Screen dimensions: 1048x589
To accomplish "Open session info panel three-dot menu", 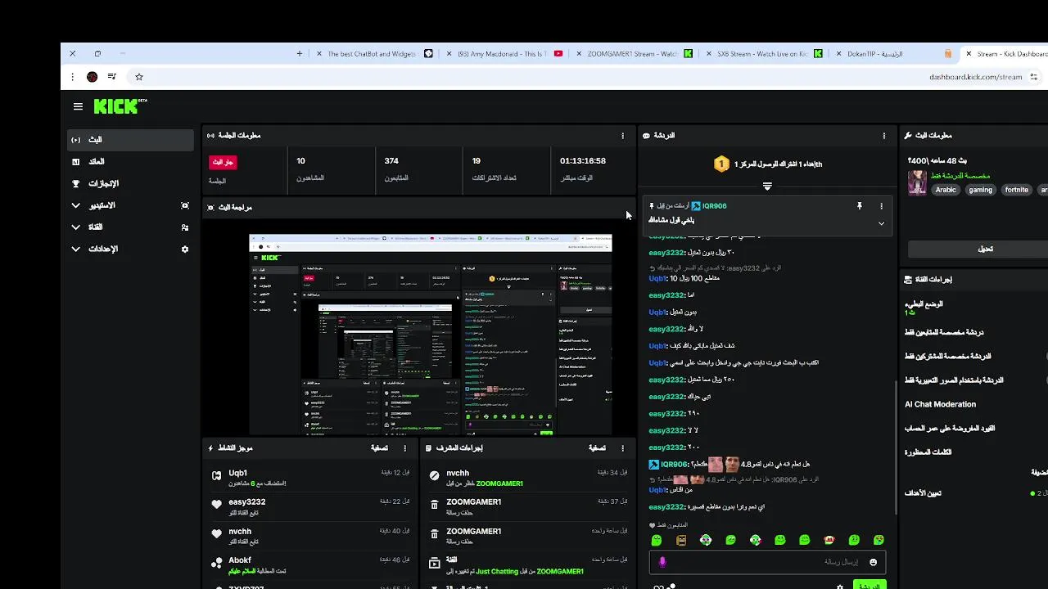I will 623,136.
